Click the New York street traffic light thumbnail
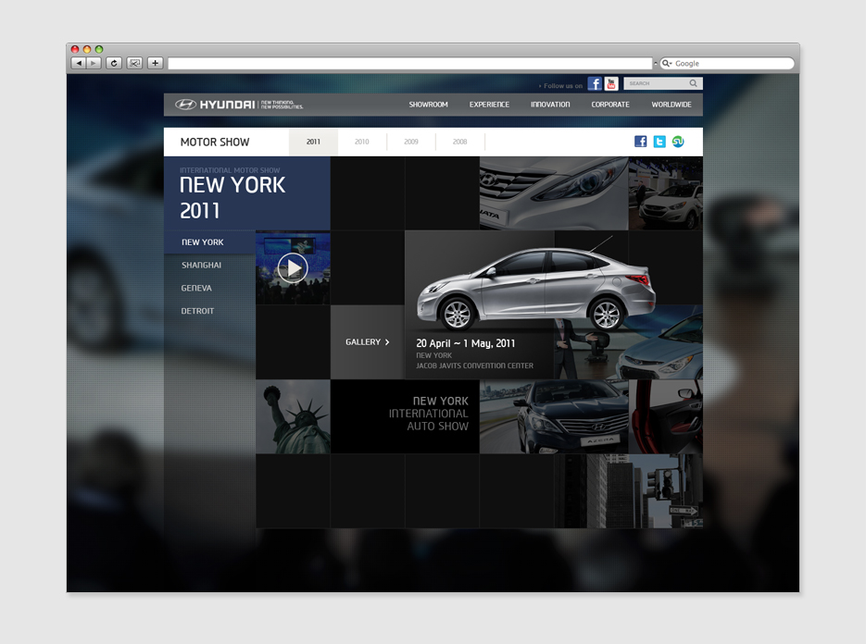The image size is (866, 644). point(629,491)
